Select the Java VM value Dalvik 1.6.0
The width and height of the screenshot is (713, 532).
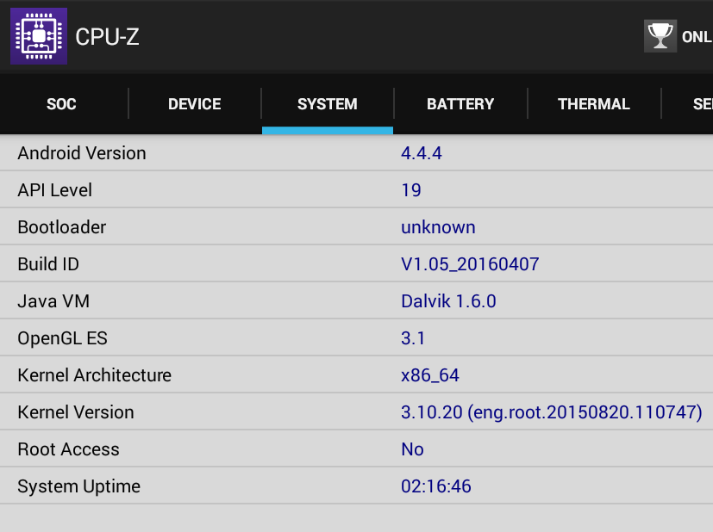(x=449, y=301)
